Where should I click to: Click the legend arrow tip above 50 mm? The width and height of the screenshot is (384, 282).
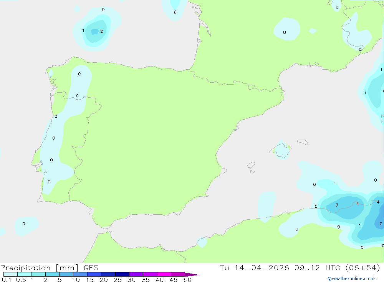(192, 275)
